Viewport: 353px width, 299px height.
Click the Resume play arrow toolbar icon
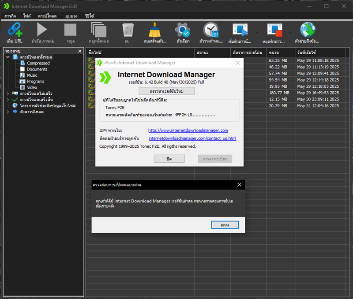click(42, 30)
